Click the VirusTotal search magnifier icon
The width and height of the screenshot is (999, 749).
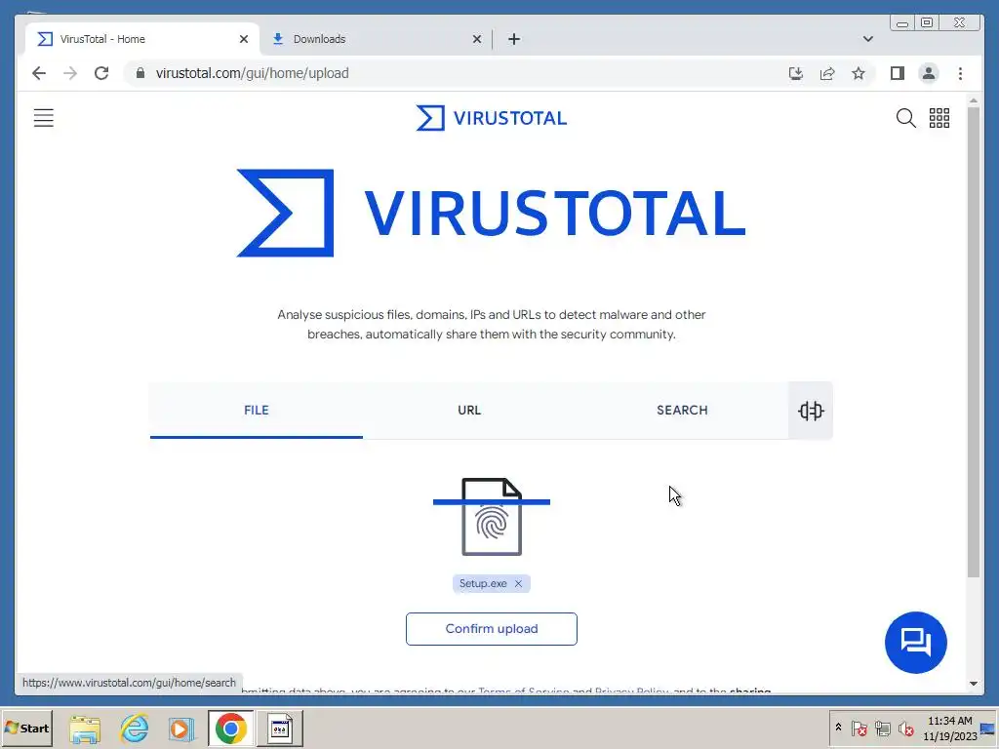(x=905, y=118)
